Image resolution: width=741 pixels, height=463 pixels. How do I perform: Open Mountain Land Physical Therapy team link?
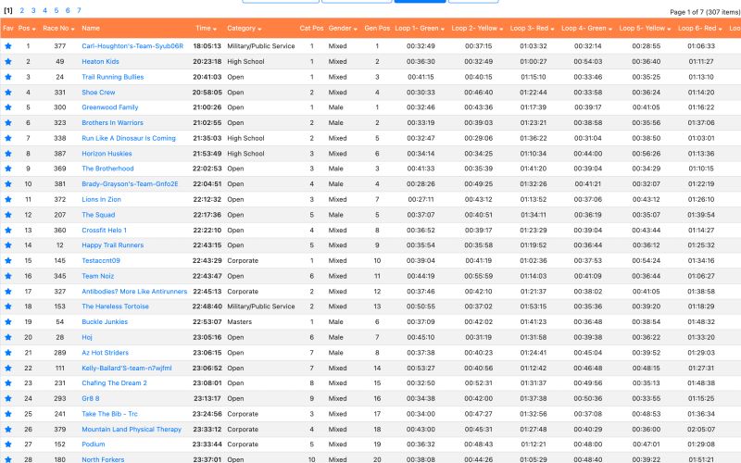pyautogui.click(x=132, y=430)
